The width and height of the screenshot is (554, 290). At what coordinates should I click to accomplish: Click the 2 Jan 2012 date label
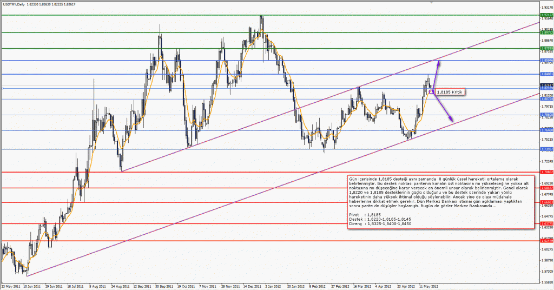[273, 286]
